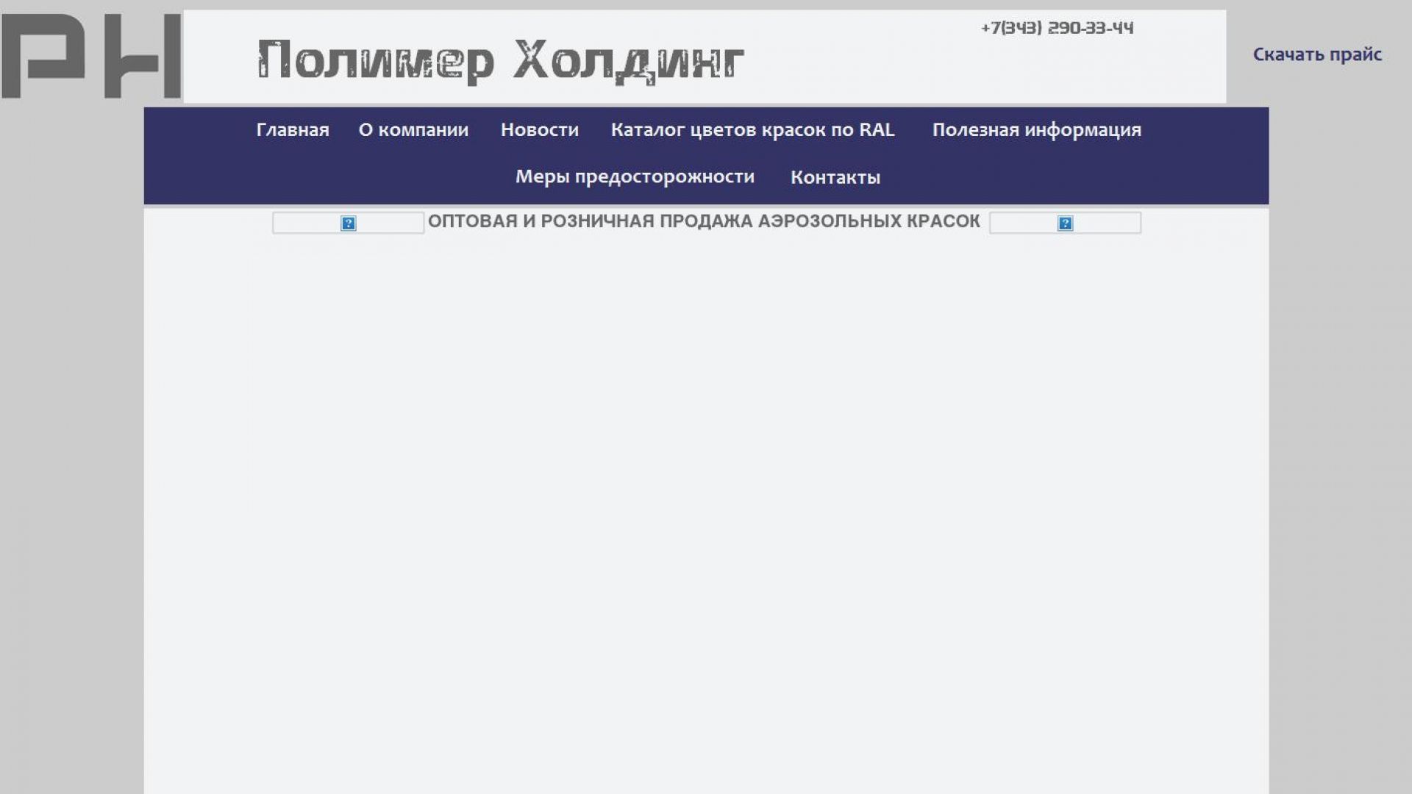Open the Главная menu item

point(293,130)
